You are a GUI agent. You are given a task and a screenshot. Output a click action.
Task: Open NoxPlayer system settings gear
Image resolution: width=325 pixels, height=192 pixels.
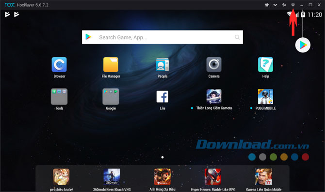point(293,5)
